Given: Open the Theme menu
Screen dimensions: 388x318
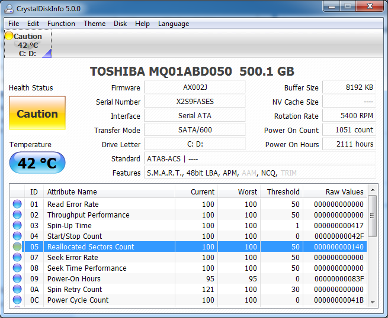Looking at the screenshot, I should pyautogui.click(x=94, y=24).
